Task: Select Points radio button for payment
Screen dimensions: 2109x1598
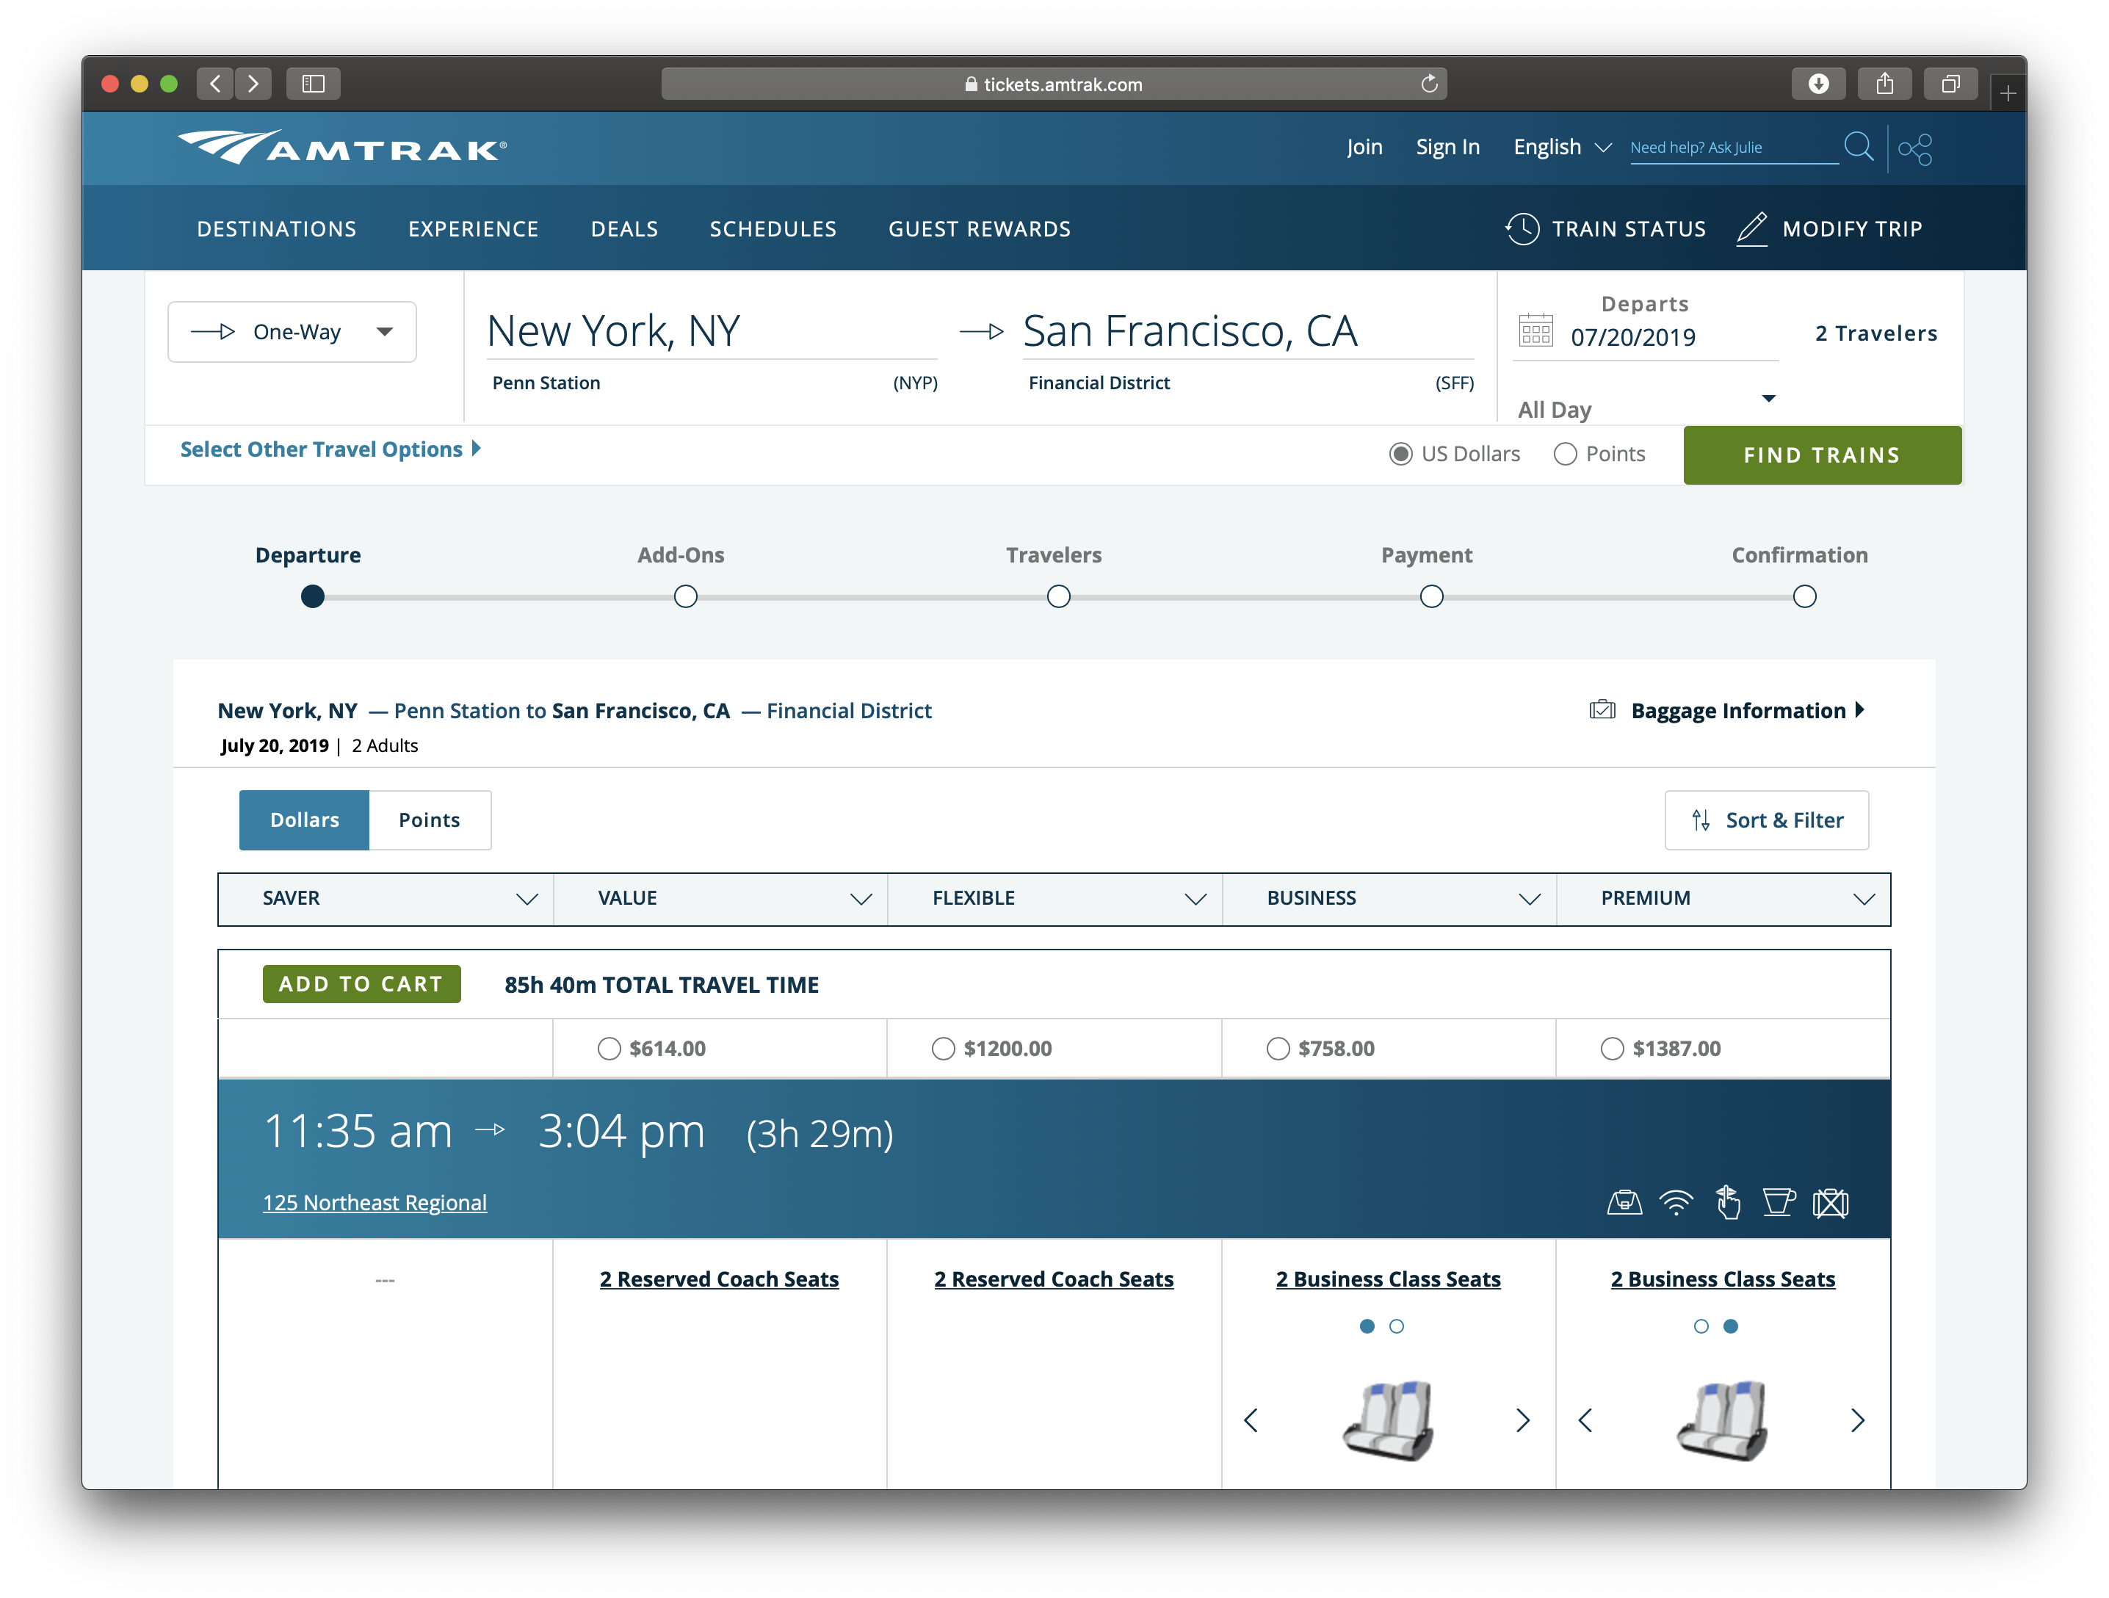Action: point(1562,453)
